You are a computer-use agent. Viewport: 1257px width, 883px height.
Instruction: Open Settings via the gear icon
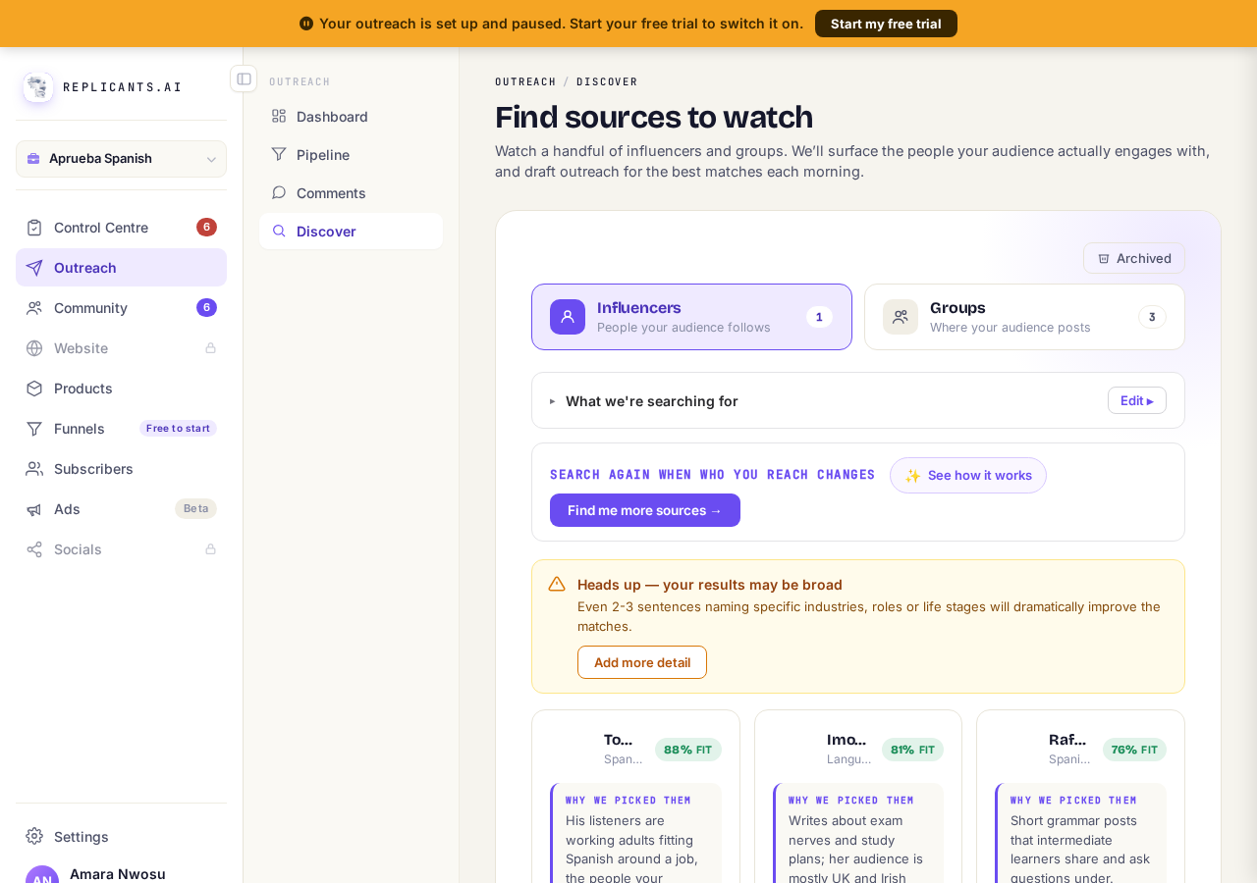click(x=34, y=836)
